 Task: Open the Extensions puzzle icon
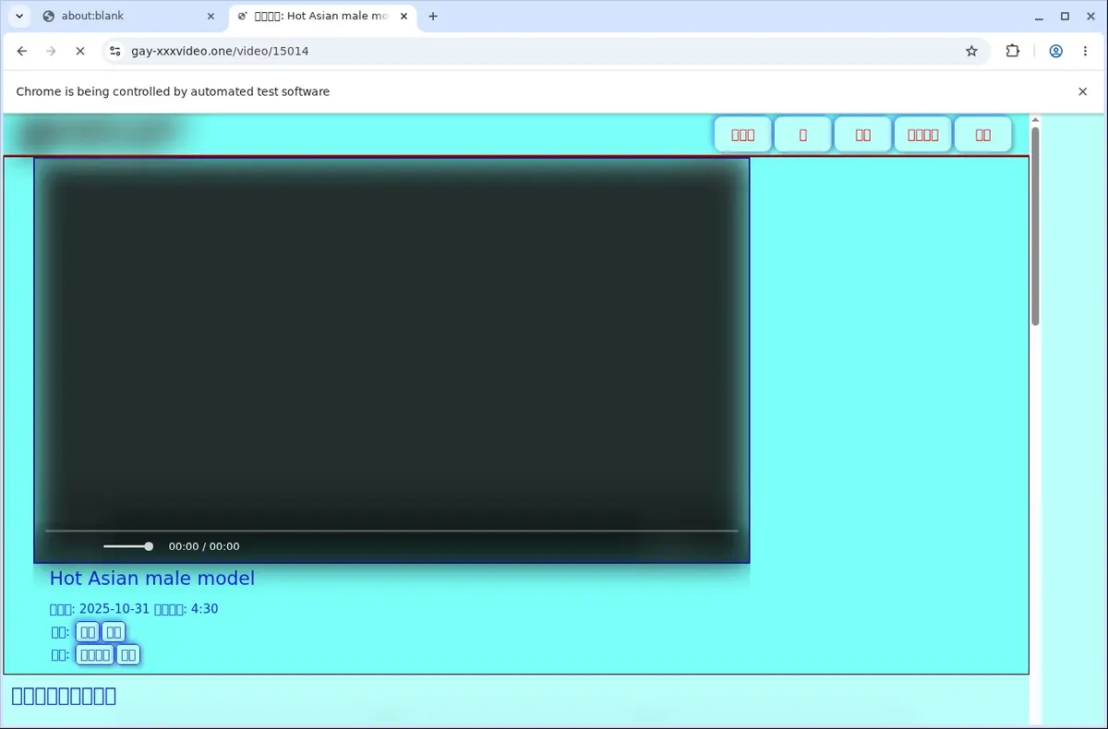point(1012,51)
